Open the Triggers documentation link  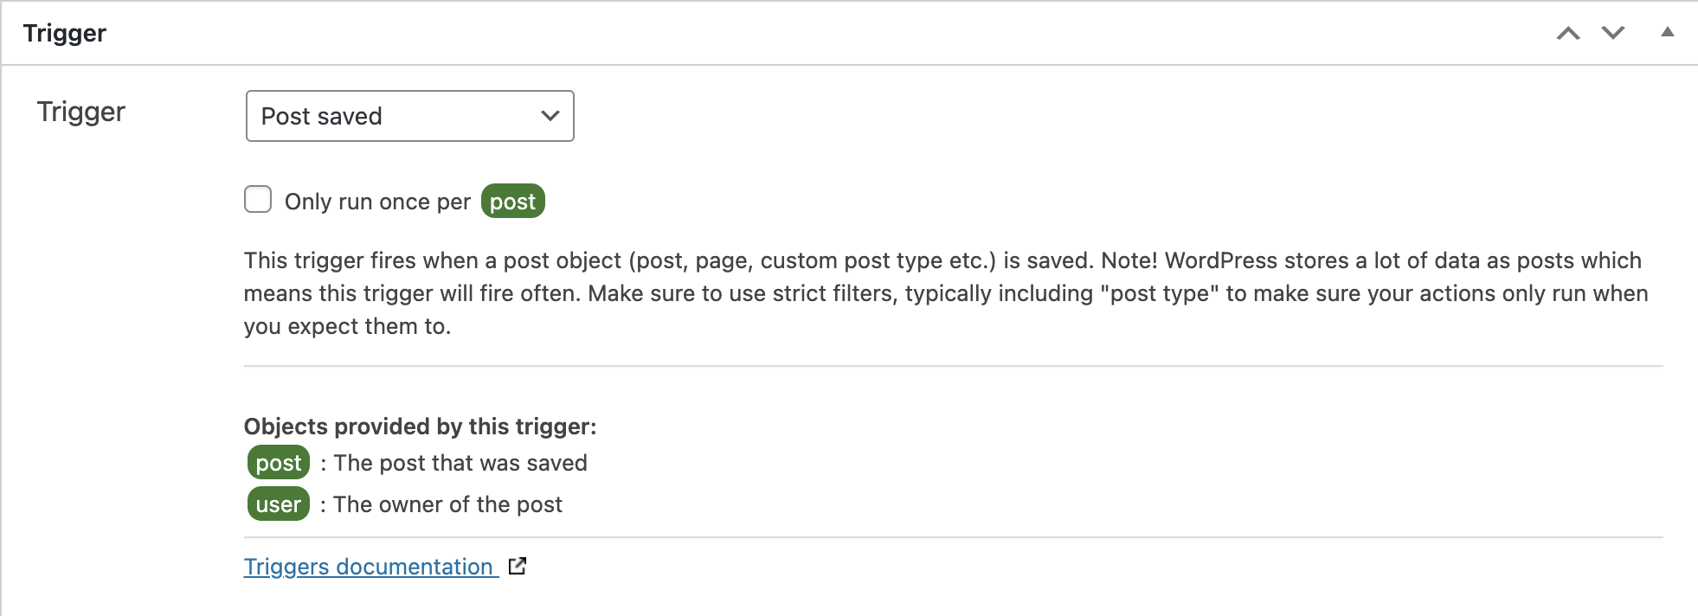point(369,567)
